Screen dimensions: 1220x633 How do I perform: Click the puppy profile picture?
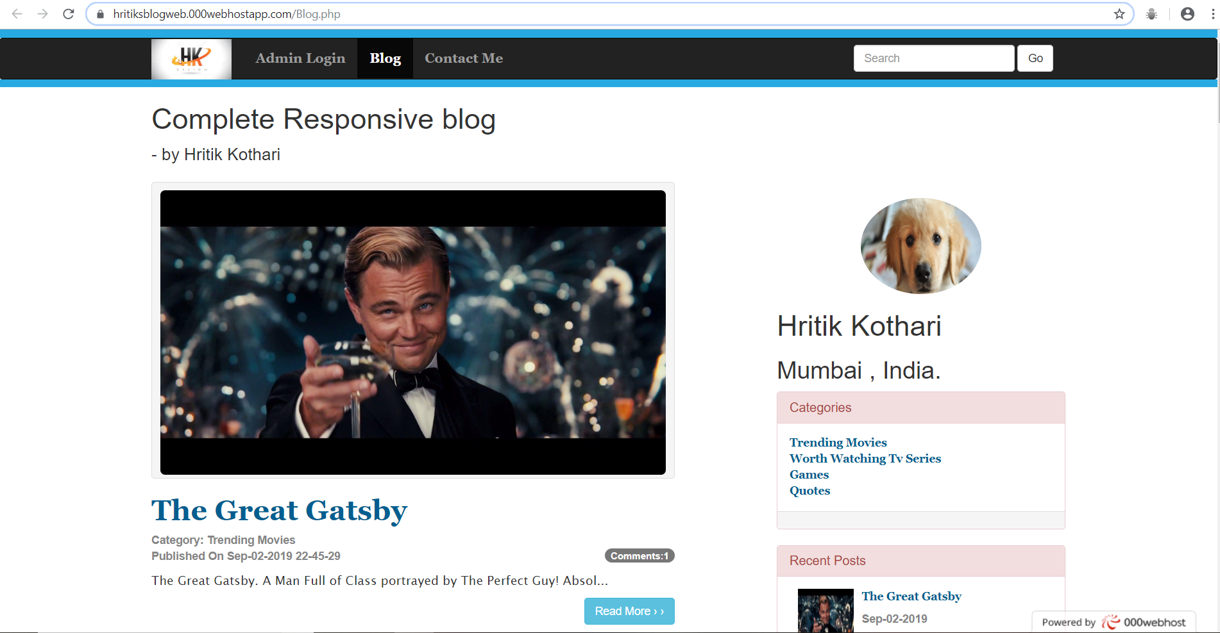coord(921,246)
